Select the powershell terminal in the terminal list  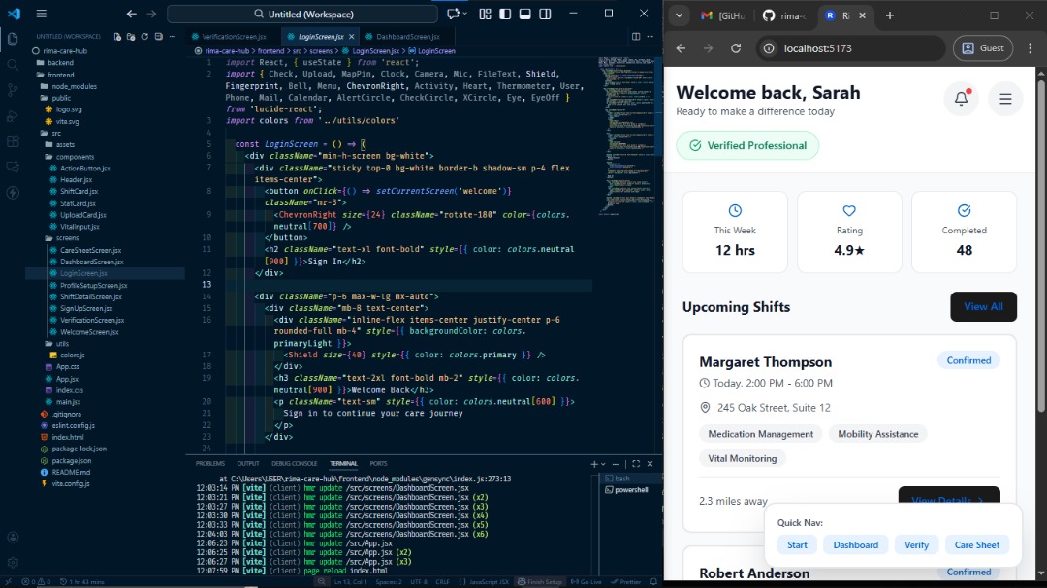[630, 489]
